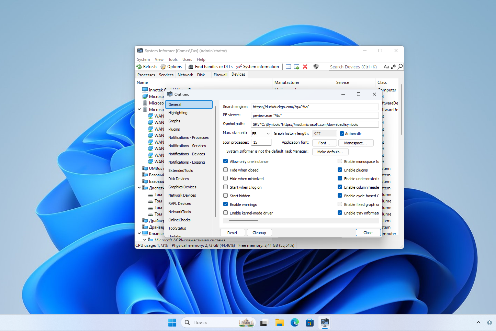Click the red X terminate icon
This screenshot has height=331, width=496.
(305, 67)
